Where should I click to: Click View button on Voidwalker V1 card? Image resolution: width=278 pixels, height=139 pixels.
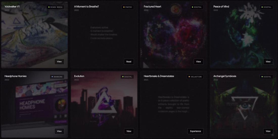(x=59, y=62)
